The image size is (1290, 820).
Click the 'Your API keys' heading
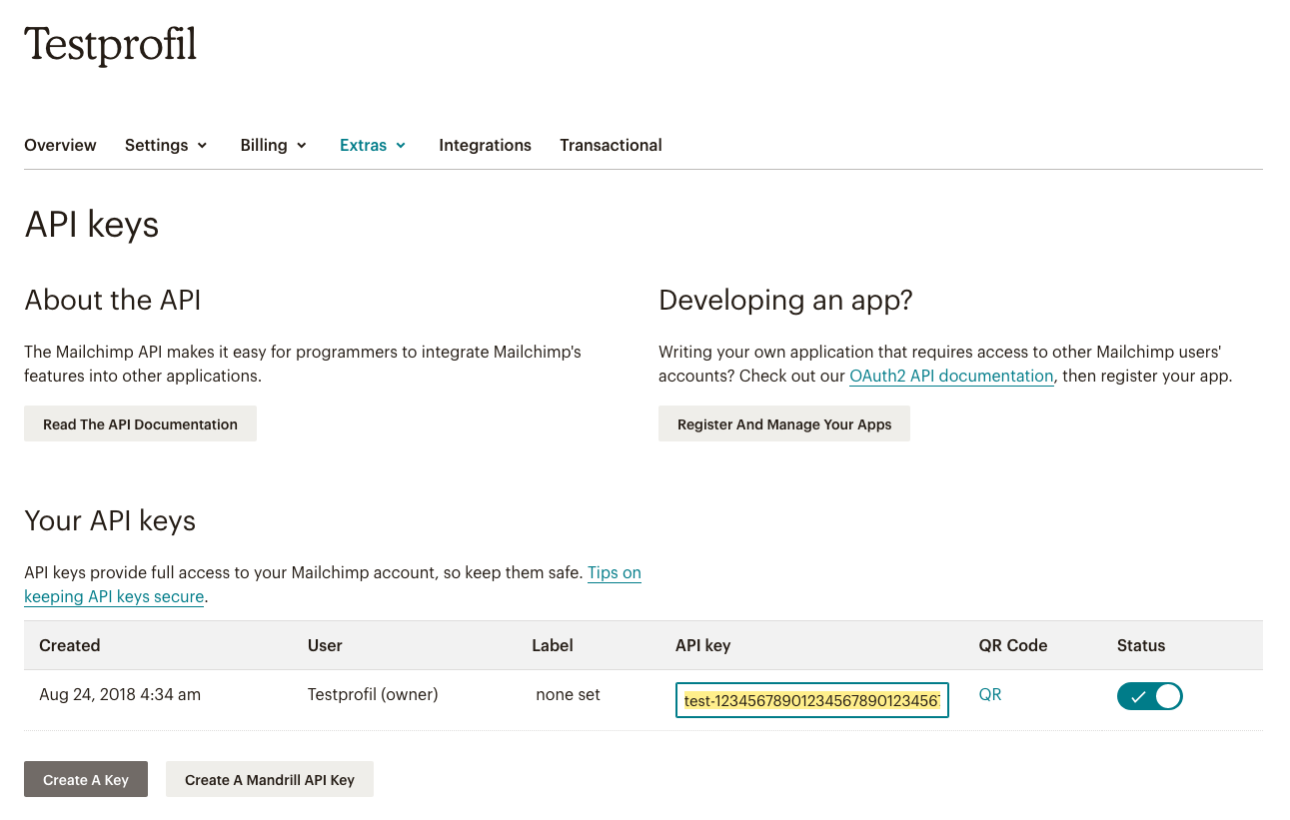coord(110,520)
